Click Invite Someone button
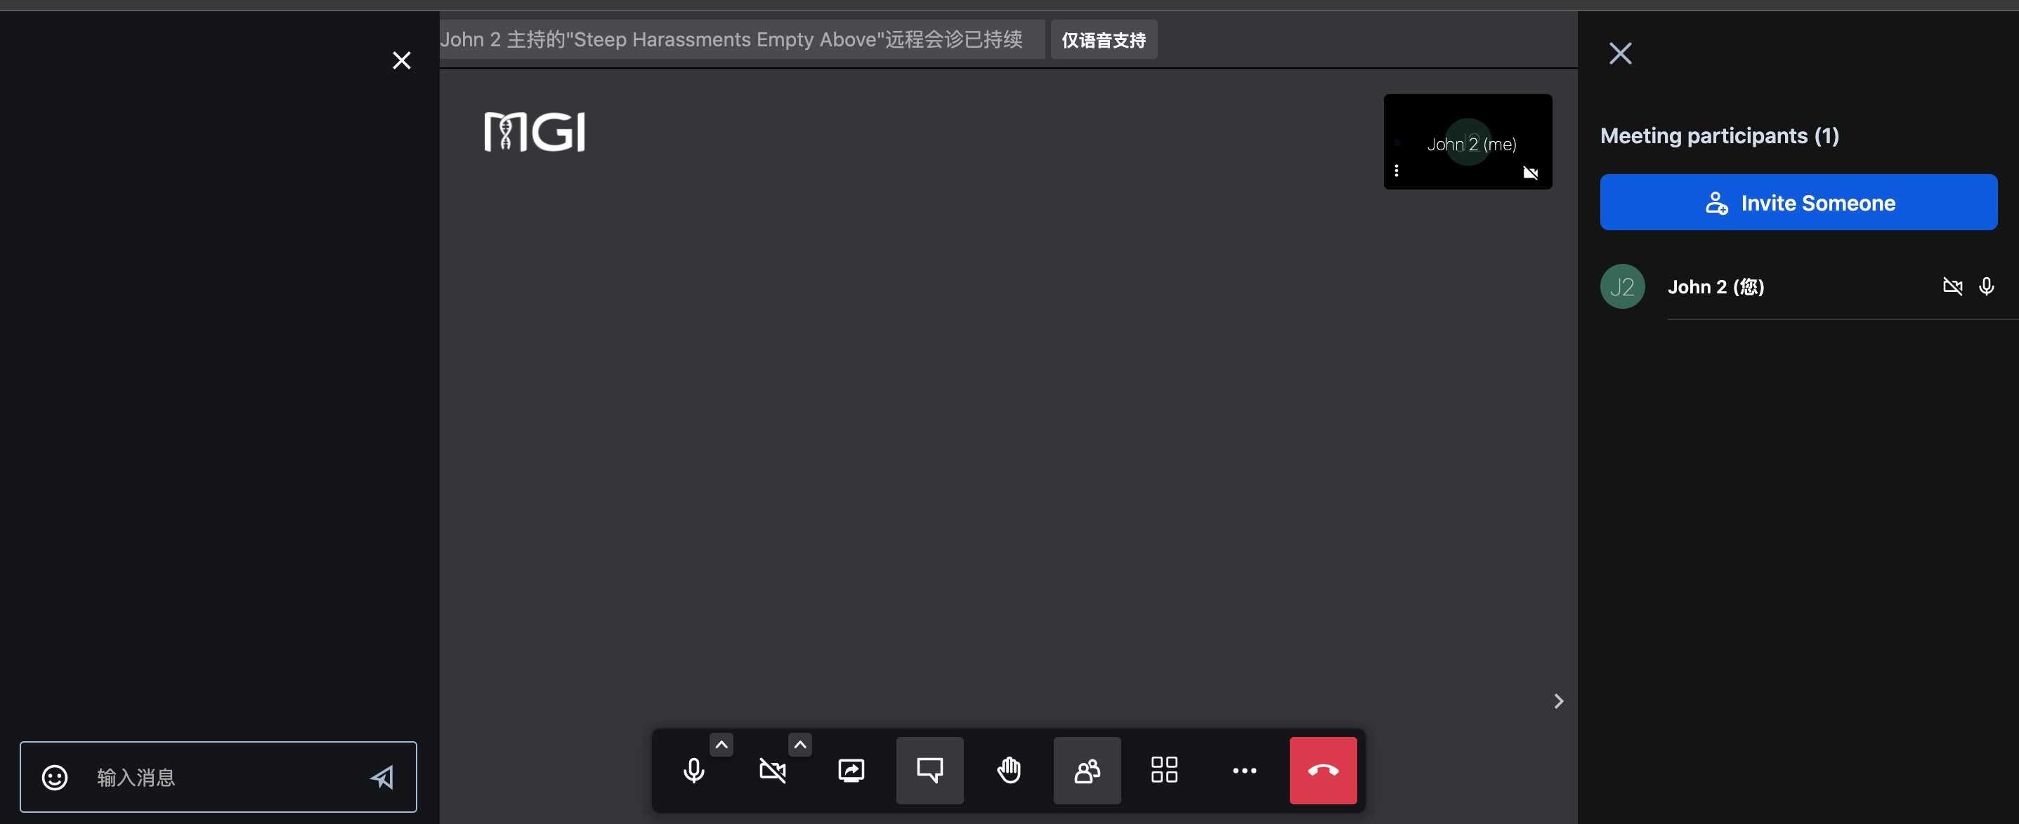The height and width of the screenshot is (824, 2019). (x=1798, y=202)
